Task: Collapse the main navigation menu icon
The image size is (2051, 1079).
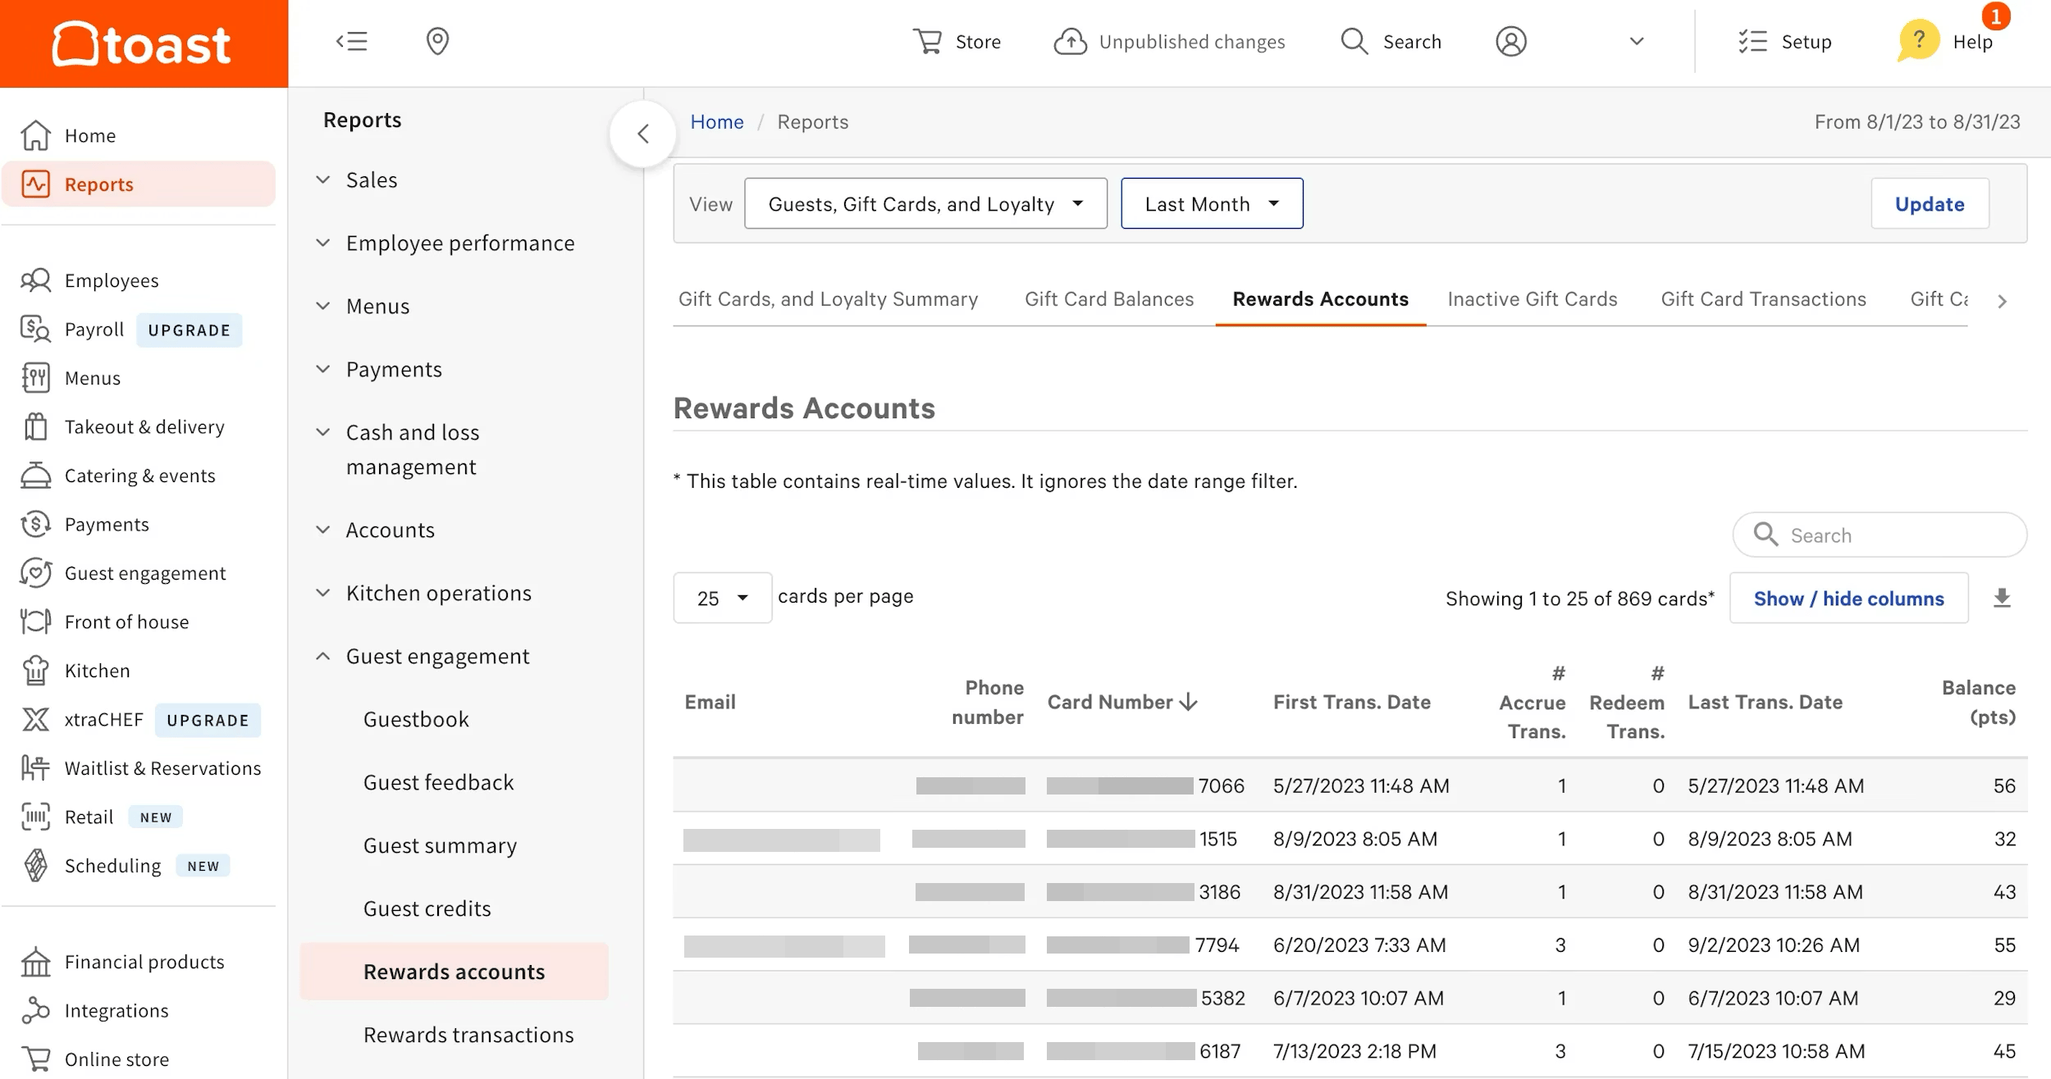Action: coord(352,41)
